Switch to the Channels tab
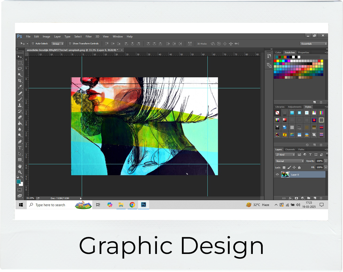343x272 pixels. pyautogui.click(x=290, y=150)
